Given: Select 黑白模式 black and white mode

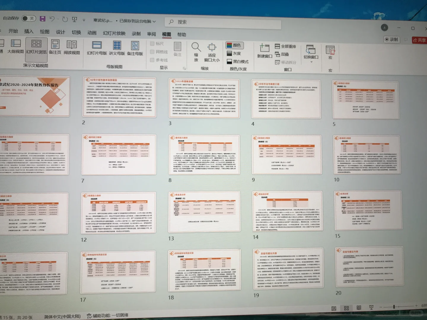Looking at the screenshot, I should [238, 61].
